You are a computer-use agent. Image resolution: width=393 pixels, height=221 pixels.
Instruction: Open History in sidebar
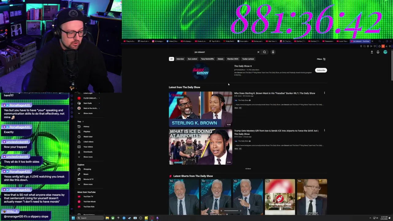coord(86,126)
